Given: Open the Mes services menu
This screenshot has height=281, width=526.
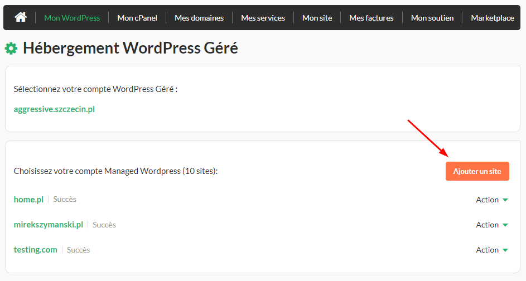Looking at the screenshot, I should [x=263, y=18].
